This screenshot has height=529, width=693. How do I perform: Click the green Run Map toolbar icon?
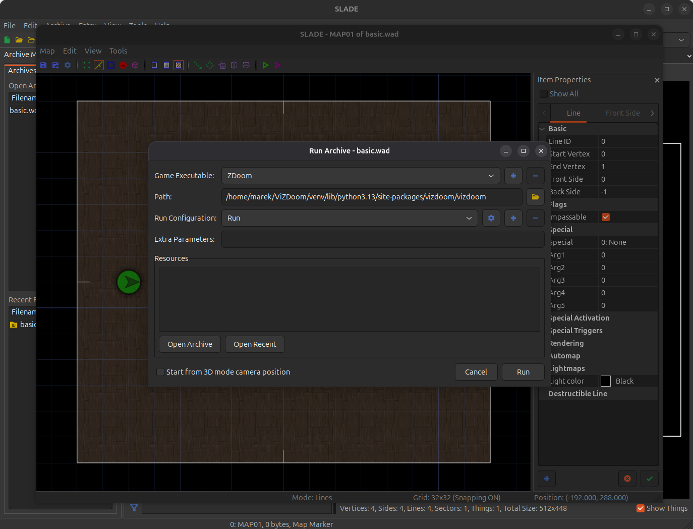point(265,65)
